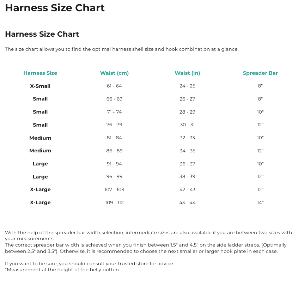Click the 26 - 27 waist inches cell
Viewport: 298px width, 285px height.
(187, 99)
